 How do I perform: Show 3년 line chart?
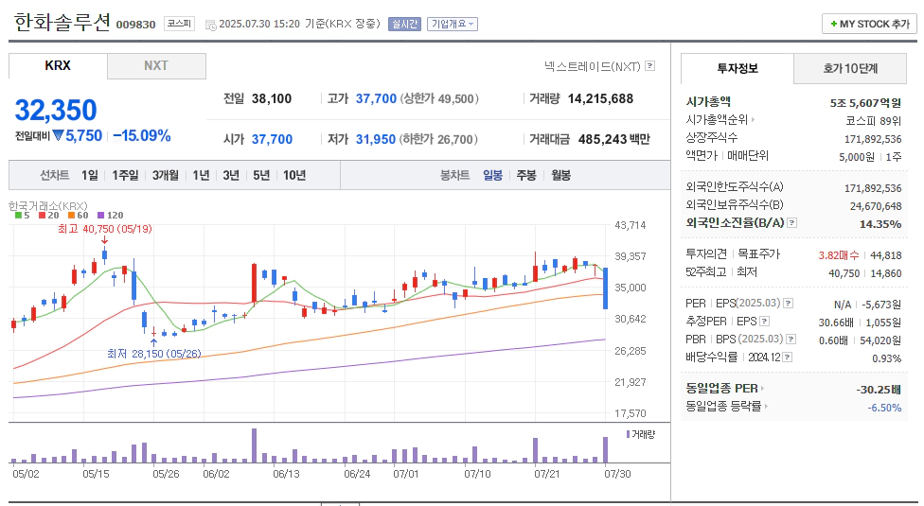tap(231, 175)
